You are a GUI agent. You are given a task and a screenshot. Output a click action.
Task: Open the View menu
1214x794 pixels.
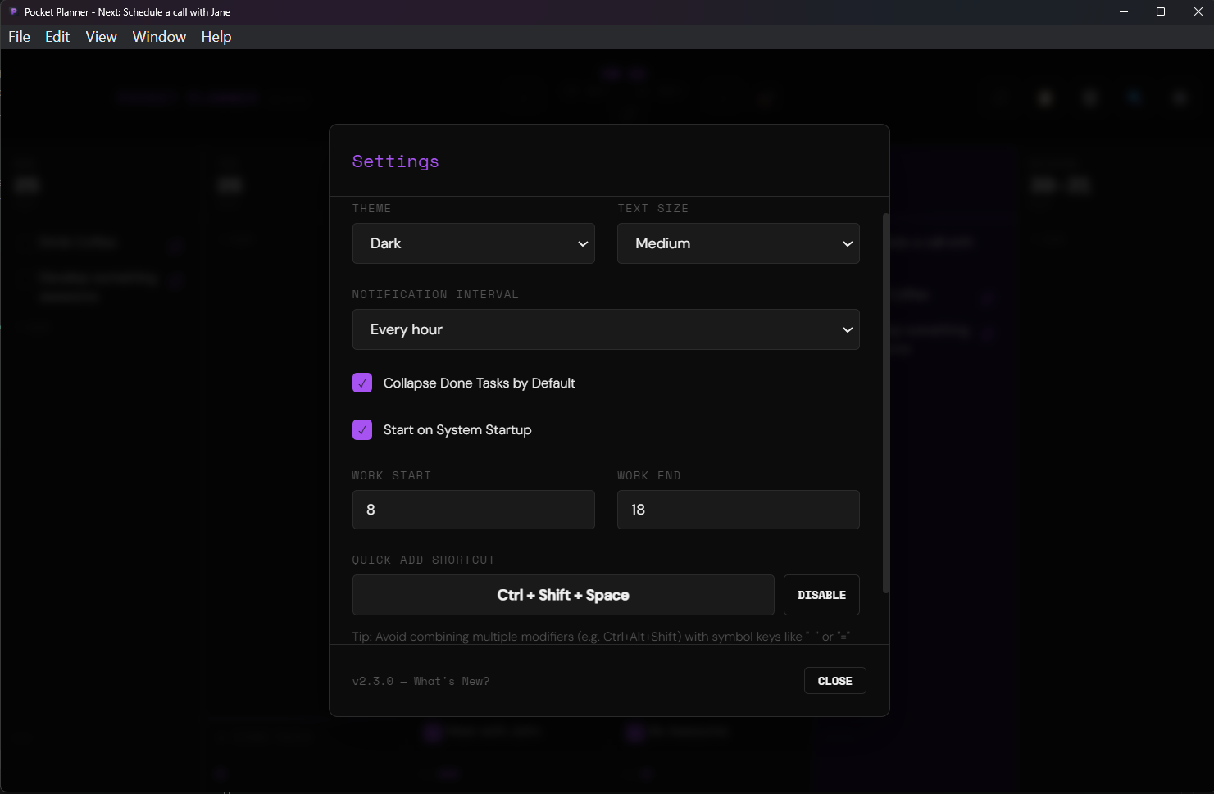pyautogui.click(x=101, y=37)
